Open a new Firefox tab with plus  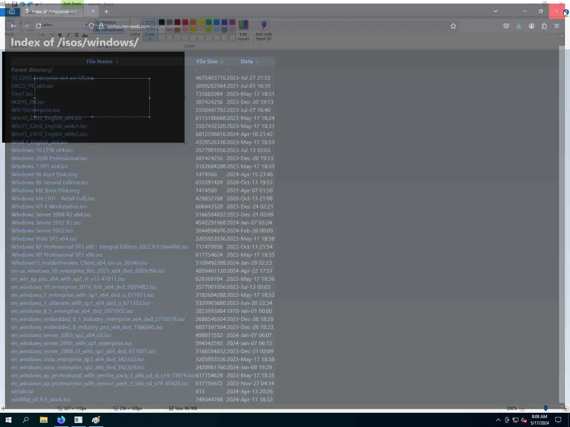point(106,11)
